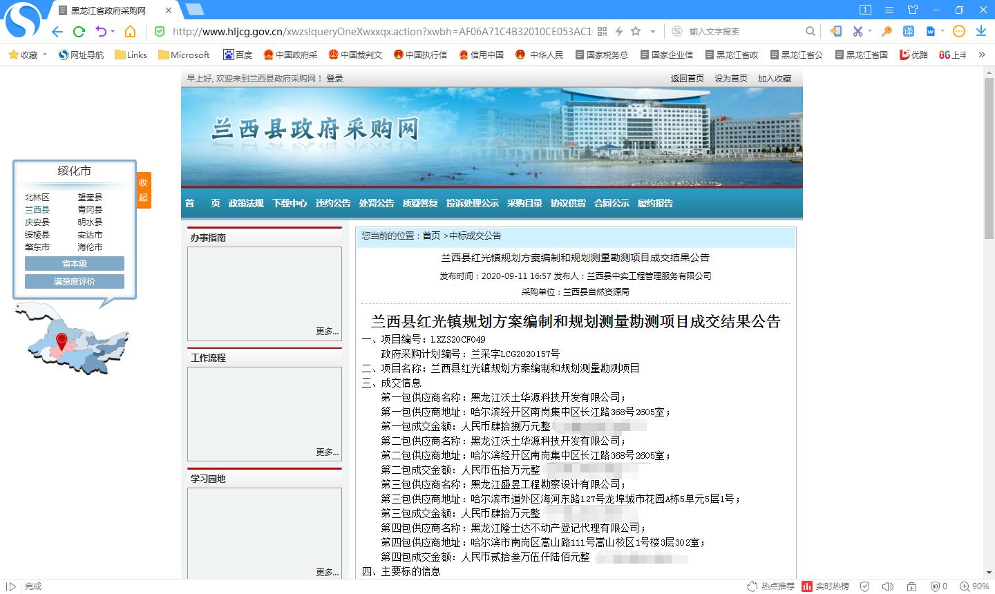
Task: Bookmark page with the star icon
Action: [636, 31]
